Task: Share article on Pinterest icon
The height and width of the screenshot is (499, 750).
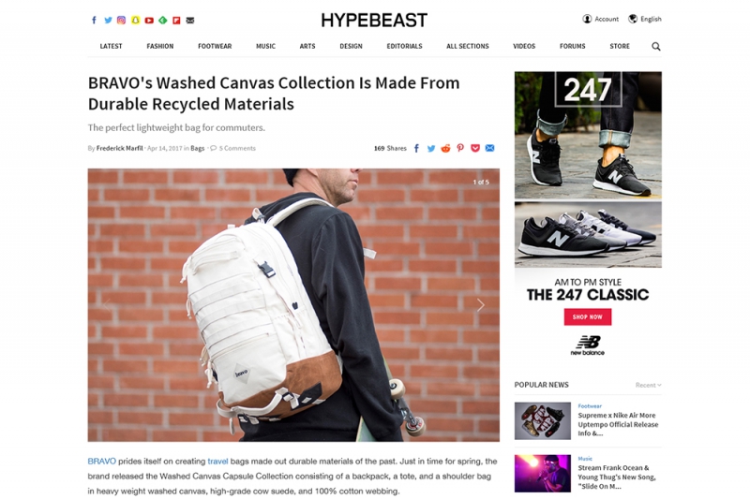Action: [x=460, y=148]
